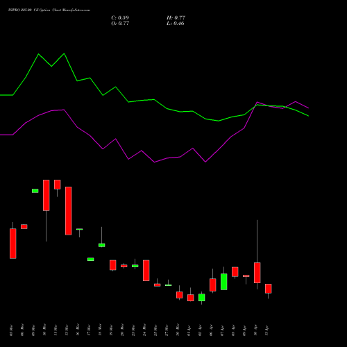
Task: Click the "19 Mar" date label
Action: [x=111, y=330]
